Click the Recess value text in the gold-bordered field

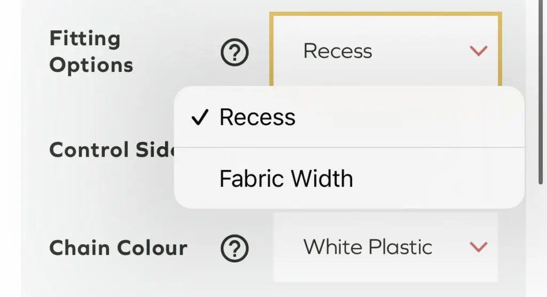338,51
